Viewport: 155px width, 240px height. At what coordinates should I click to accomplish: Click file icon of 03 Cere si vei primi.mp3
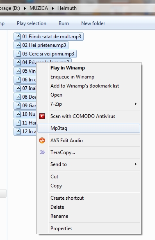point(18,54)
